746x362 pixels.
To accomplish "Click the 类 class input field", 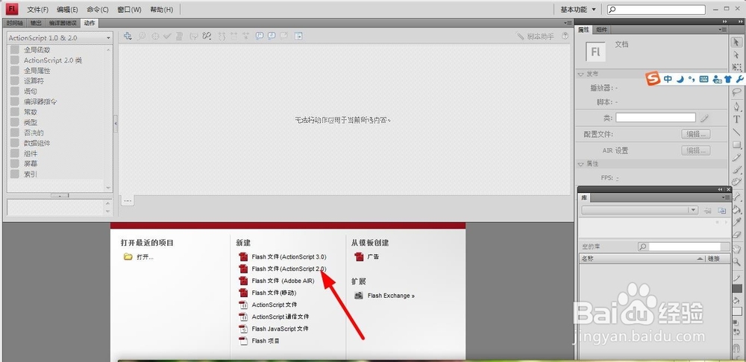I will point(656,118).
